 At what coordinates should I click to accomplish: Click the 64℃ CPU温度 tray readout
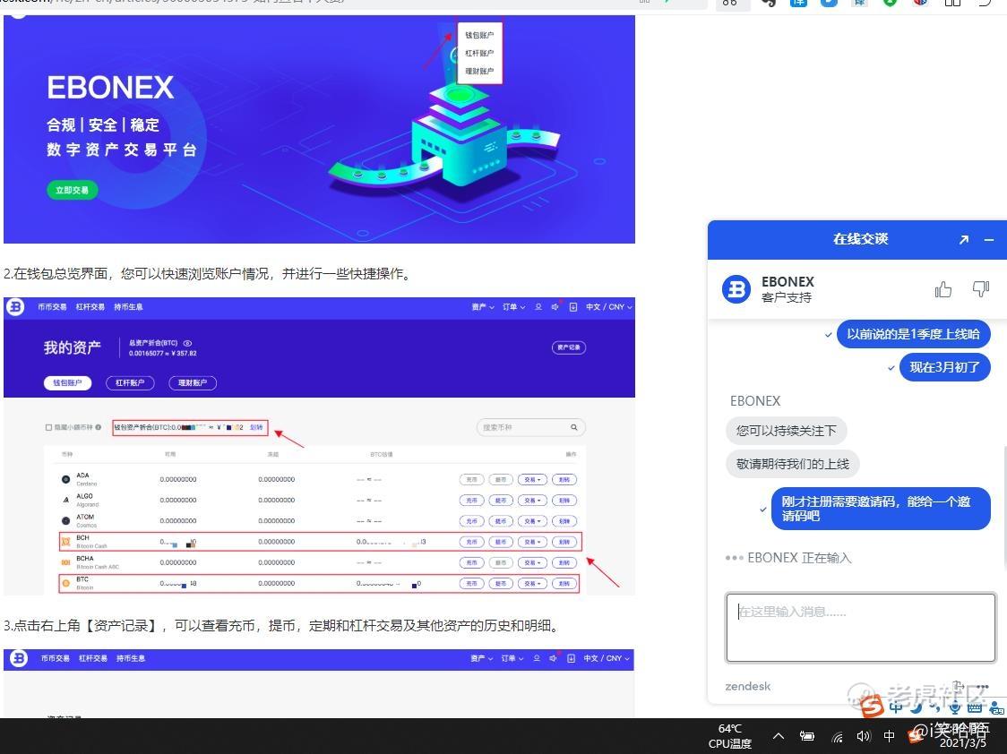(730, 736)
